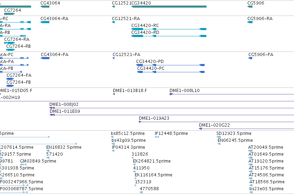Select EST IP12448.5prime label

tap(171, 133)
